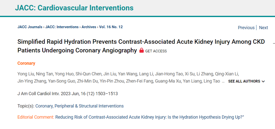Go to the Previous article
The image size is (275, 129).
pos(246,28)
